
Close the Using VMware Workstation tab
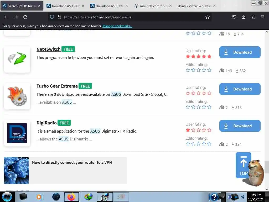pyautogui.click(x=214, y=6)
